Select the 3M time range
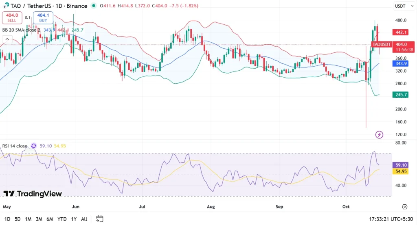417x225 pixels. click(39, 219)
